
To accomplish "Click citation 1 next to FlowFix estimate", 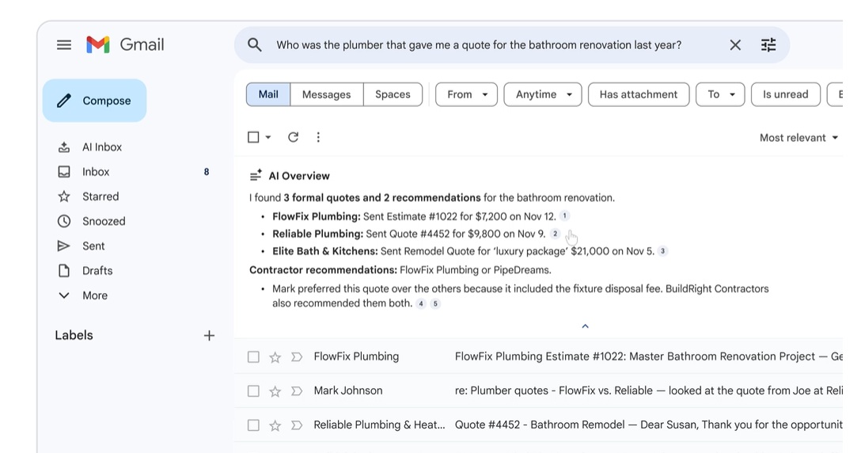I will pyautogui.click(x=564, y=216).
